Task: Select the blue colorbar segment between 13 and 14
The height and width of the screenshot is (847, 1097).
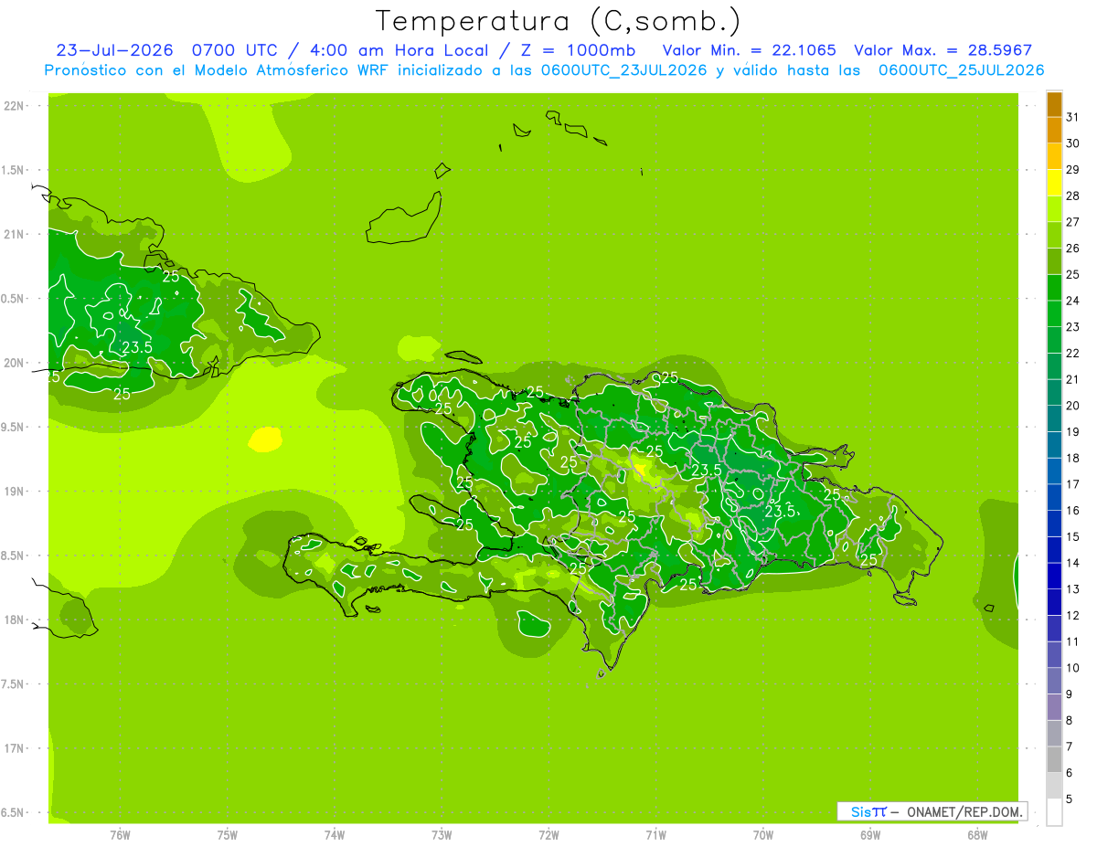Action: click(1054, 576)
